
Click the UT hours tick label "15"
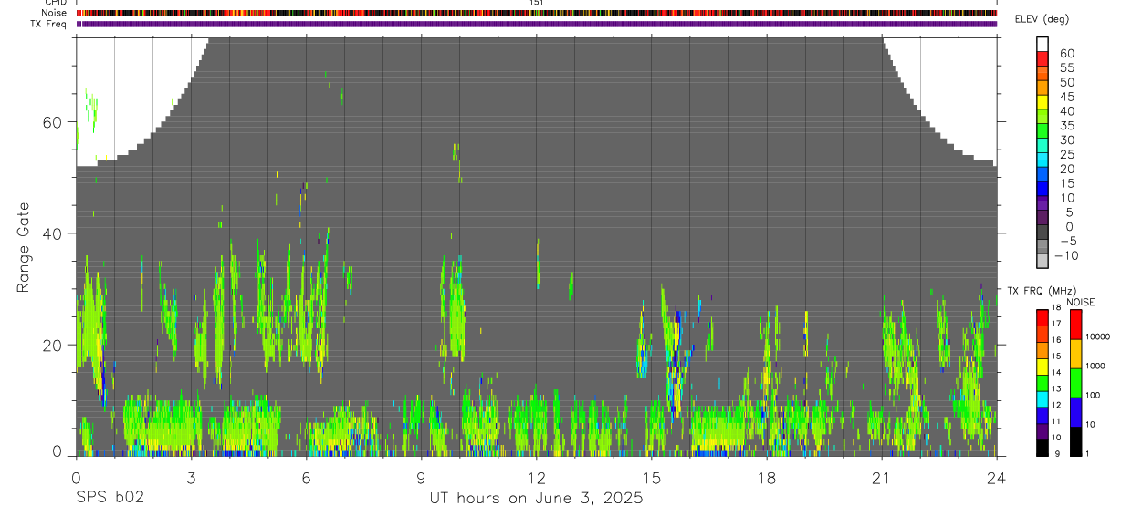pyautogui.click(x=651, y=479)
